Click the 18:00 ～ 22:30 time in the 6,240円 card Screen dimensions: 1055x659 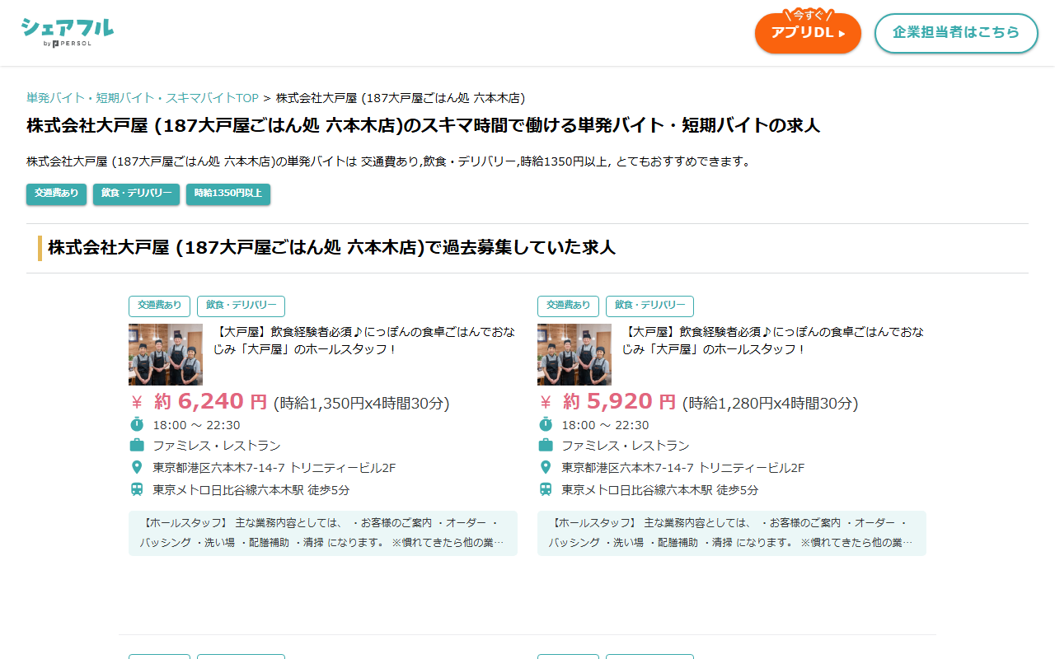tap(196, 425)
